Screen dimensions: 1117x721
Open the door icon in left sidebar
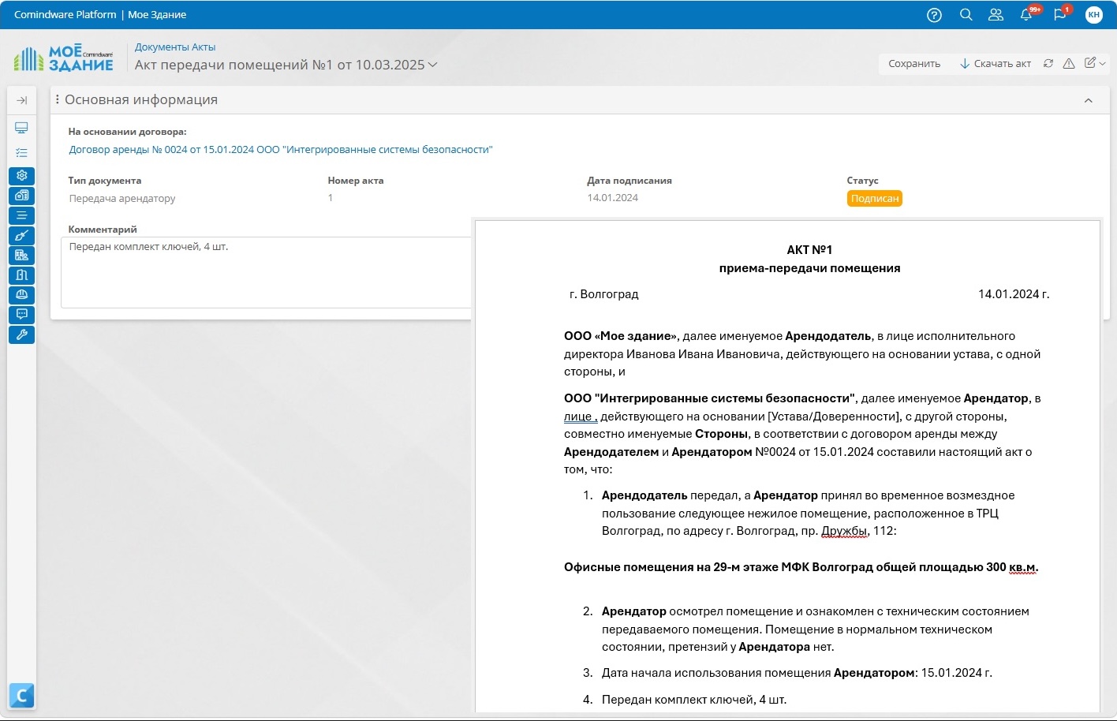[22, 275]
